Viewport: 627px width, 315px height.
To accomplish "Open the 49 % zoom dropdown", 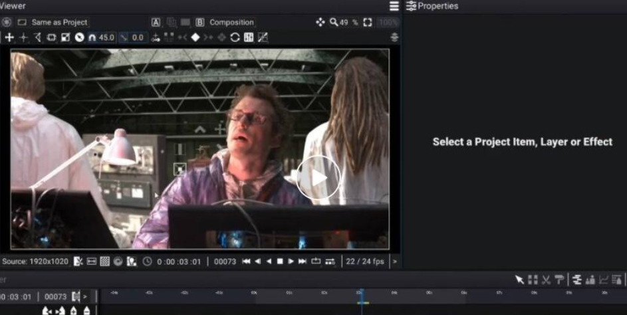I will coord(344,23).
